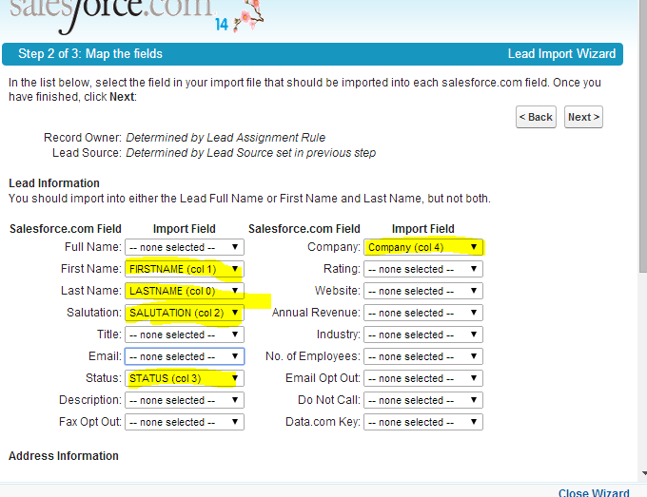Open the Industry import field dropdown

(423, 335)
